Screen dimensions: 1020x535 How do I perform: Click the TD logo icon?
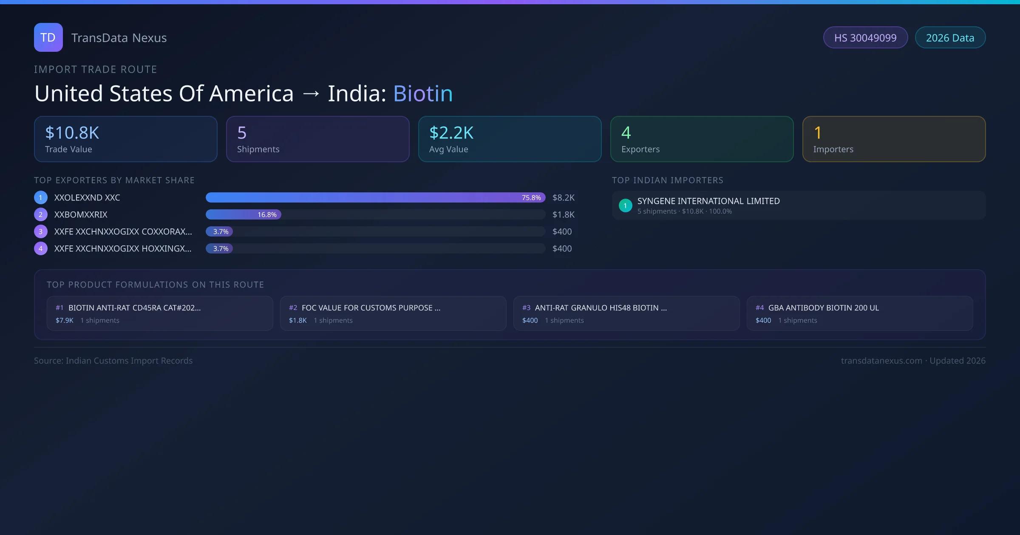48,37
